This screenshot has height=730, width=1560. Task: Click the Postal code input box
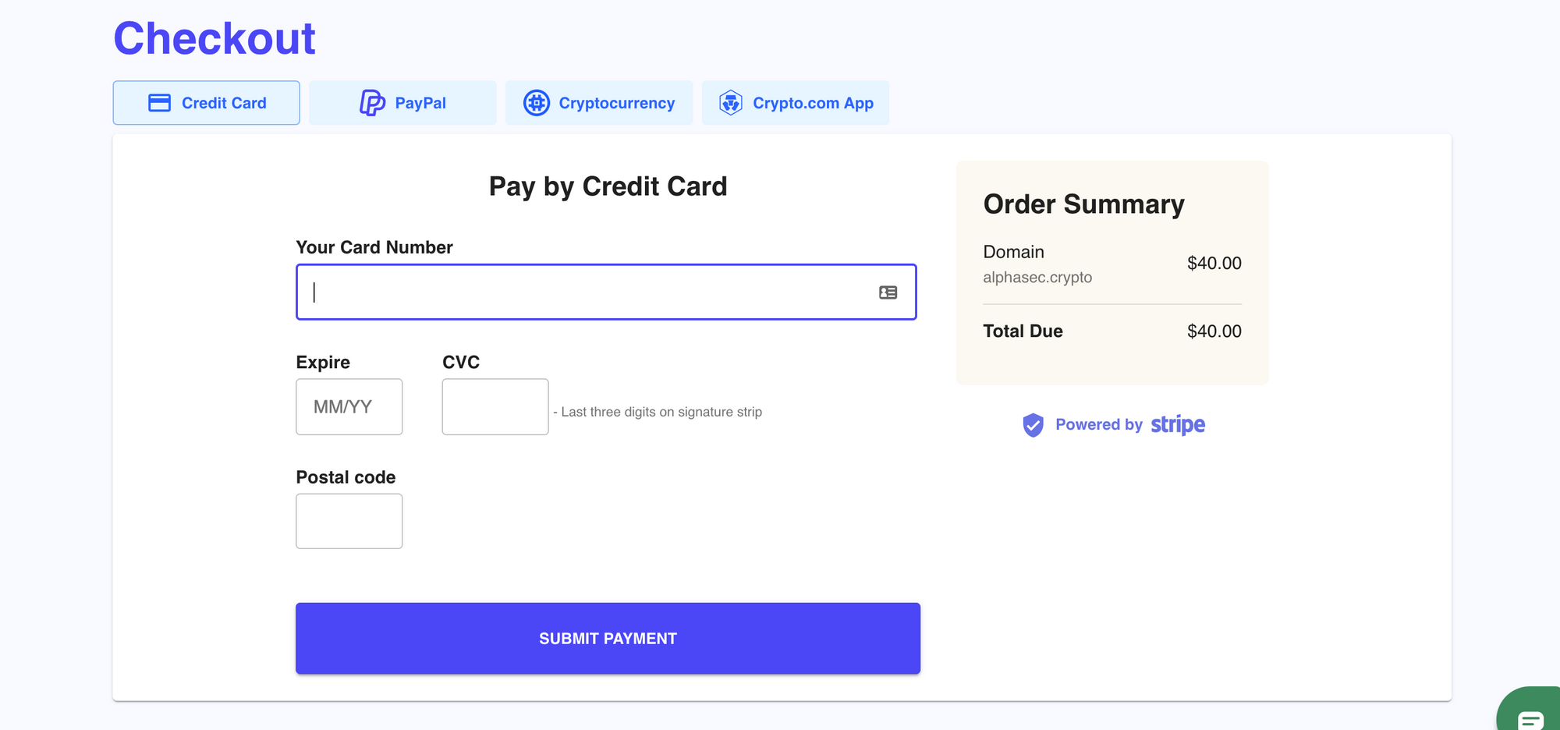coord(349,521)
